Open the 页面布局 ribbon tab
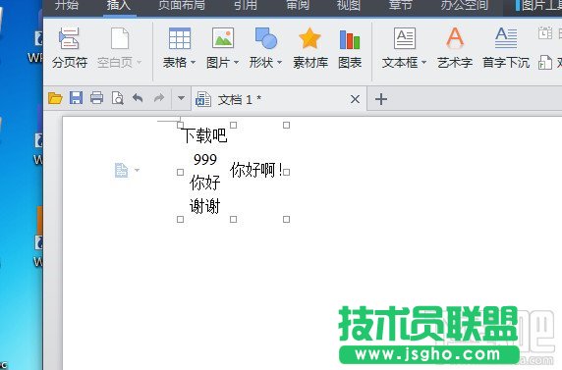 point(182,5)
